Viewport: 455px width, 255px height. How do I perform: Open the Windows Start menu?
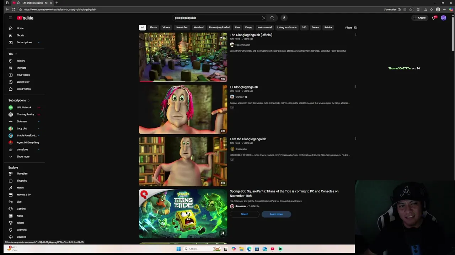(178, 249)
